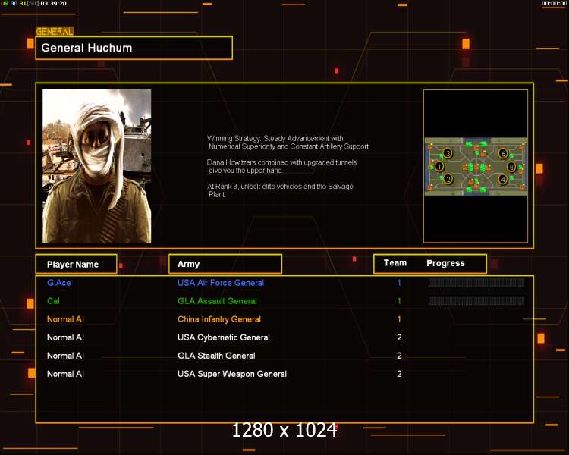Click start position 2 marker on minimap
Image resolution: width=569 pixels, height=455 pixels.
[x=448, y=179]
